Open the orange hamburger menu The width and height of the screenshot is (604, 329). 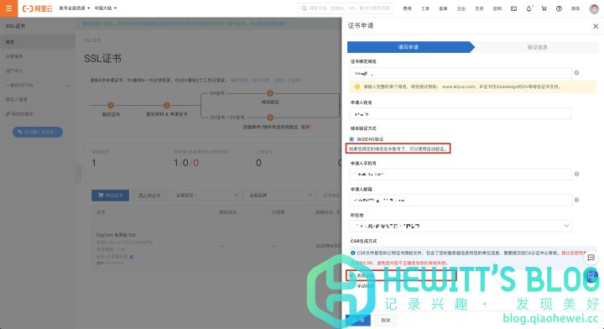[x=8, y=8]
